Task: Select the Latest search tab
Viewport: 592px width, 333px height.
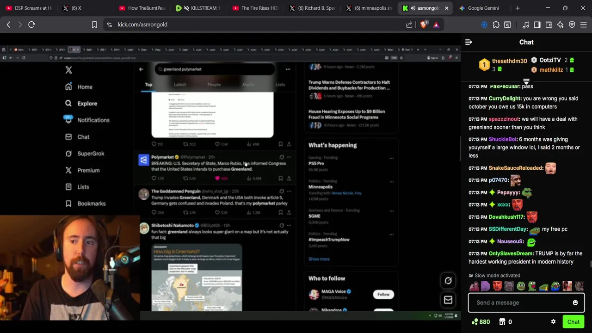Action: 179,85
